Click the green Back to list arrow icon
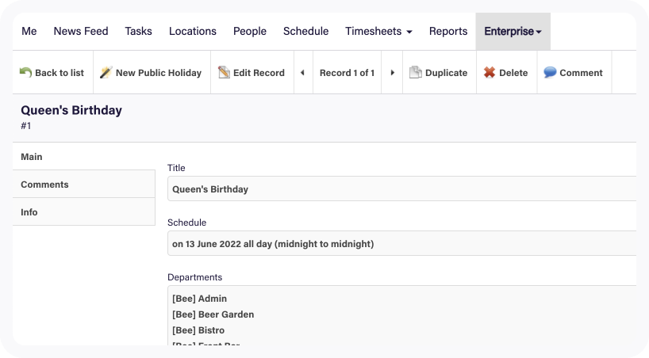649x358 pixels. pyautogui.click(x=25, y=73)
